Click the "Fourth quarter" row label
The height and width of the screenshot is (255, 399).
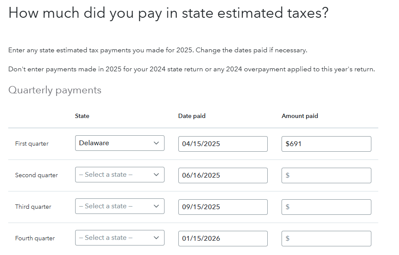coord(35,239)
